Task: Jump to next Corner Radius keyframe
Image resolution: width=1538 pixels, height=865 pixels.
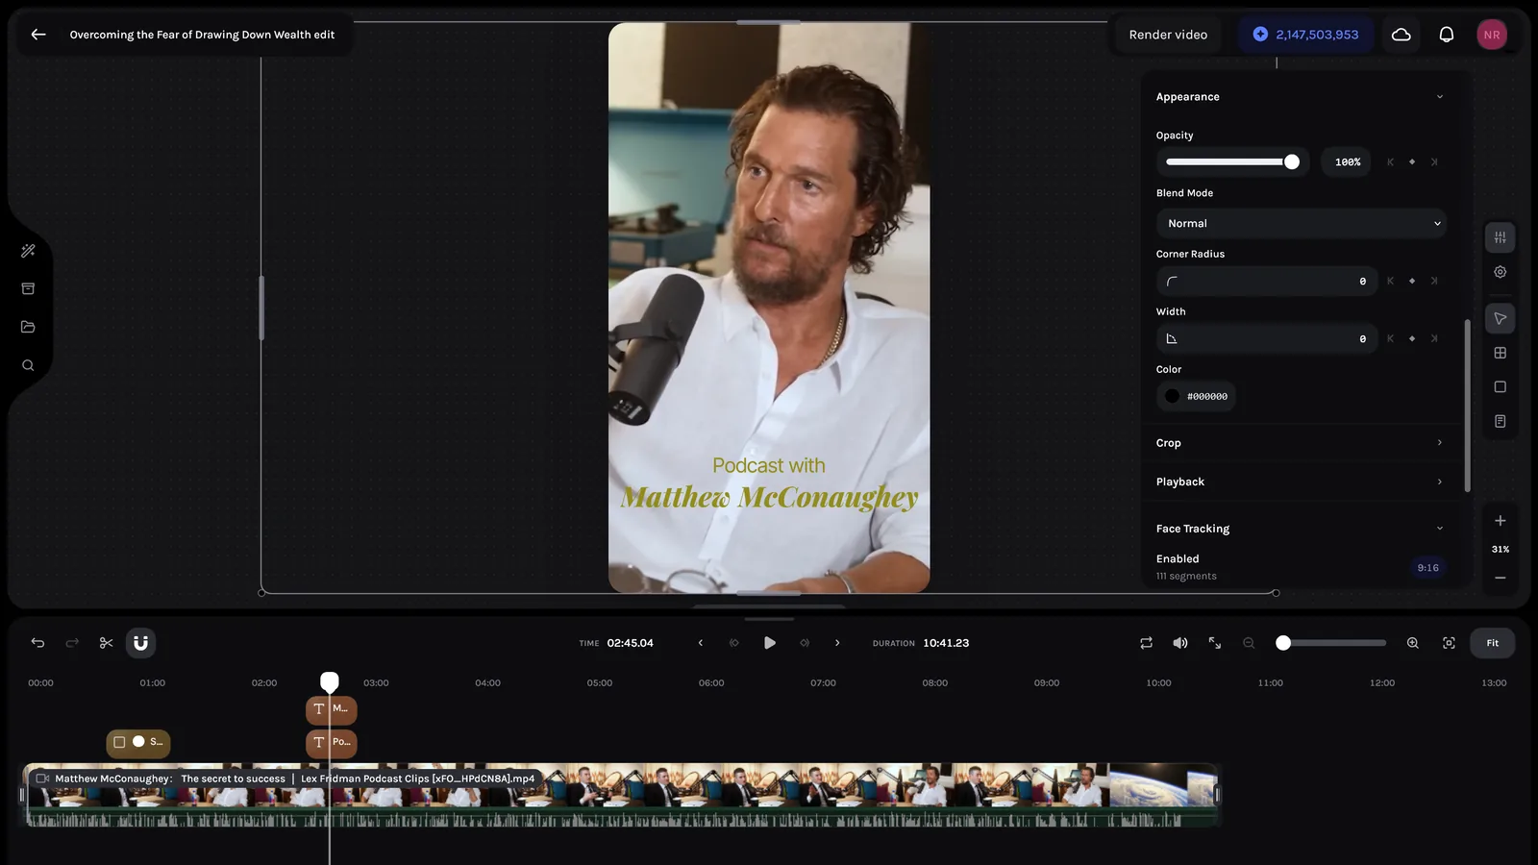Action: [1434, 282]
